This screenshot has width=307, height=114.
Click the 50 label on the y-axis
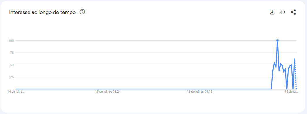tap(11, 65)
